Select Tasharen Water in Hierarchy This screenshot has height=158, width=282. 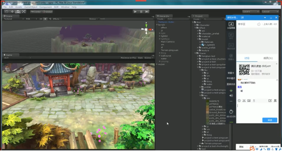click(166, 22)
